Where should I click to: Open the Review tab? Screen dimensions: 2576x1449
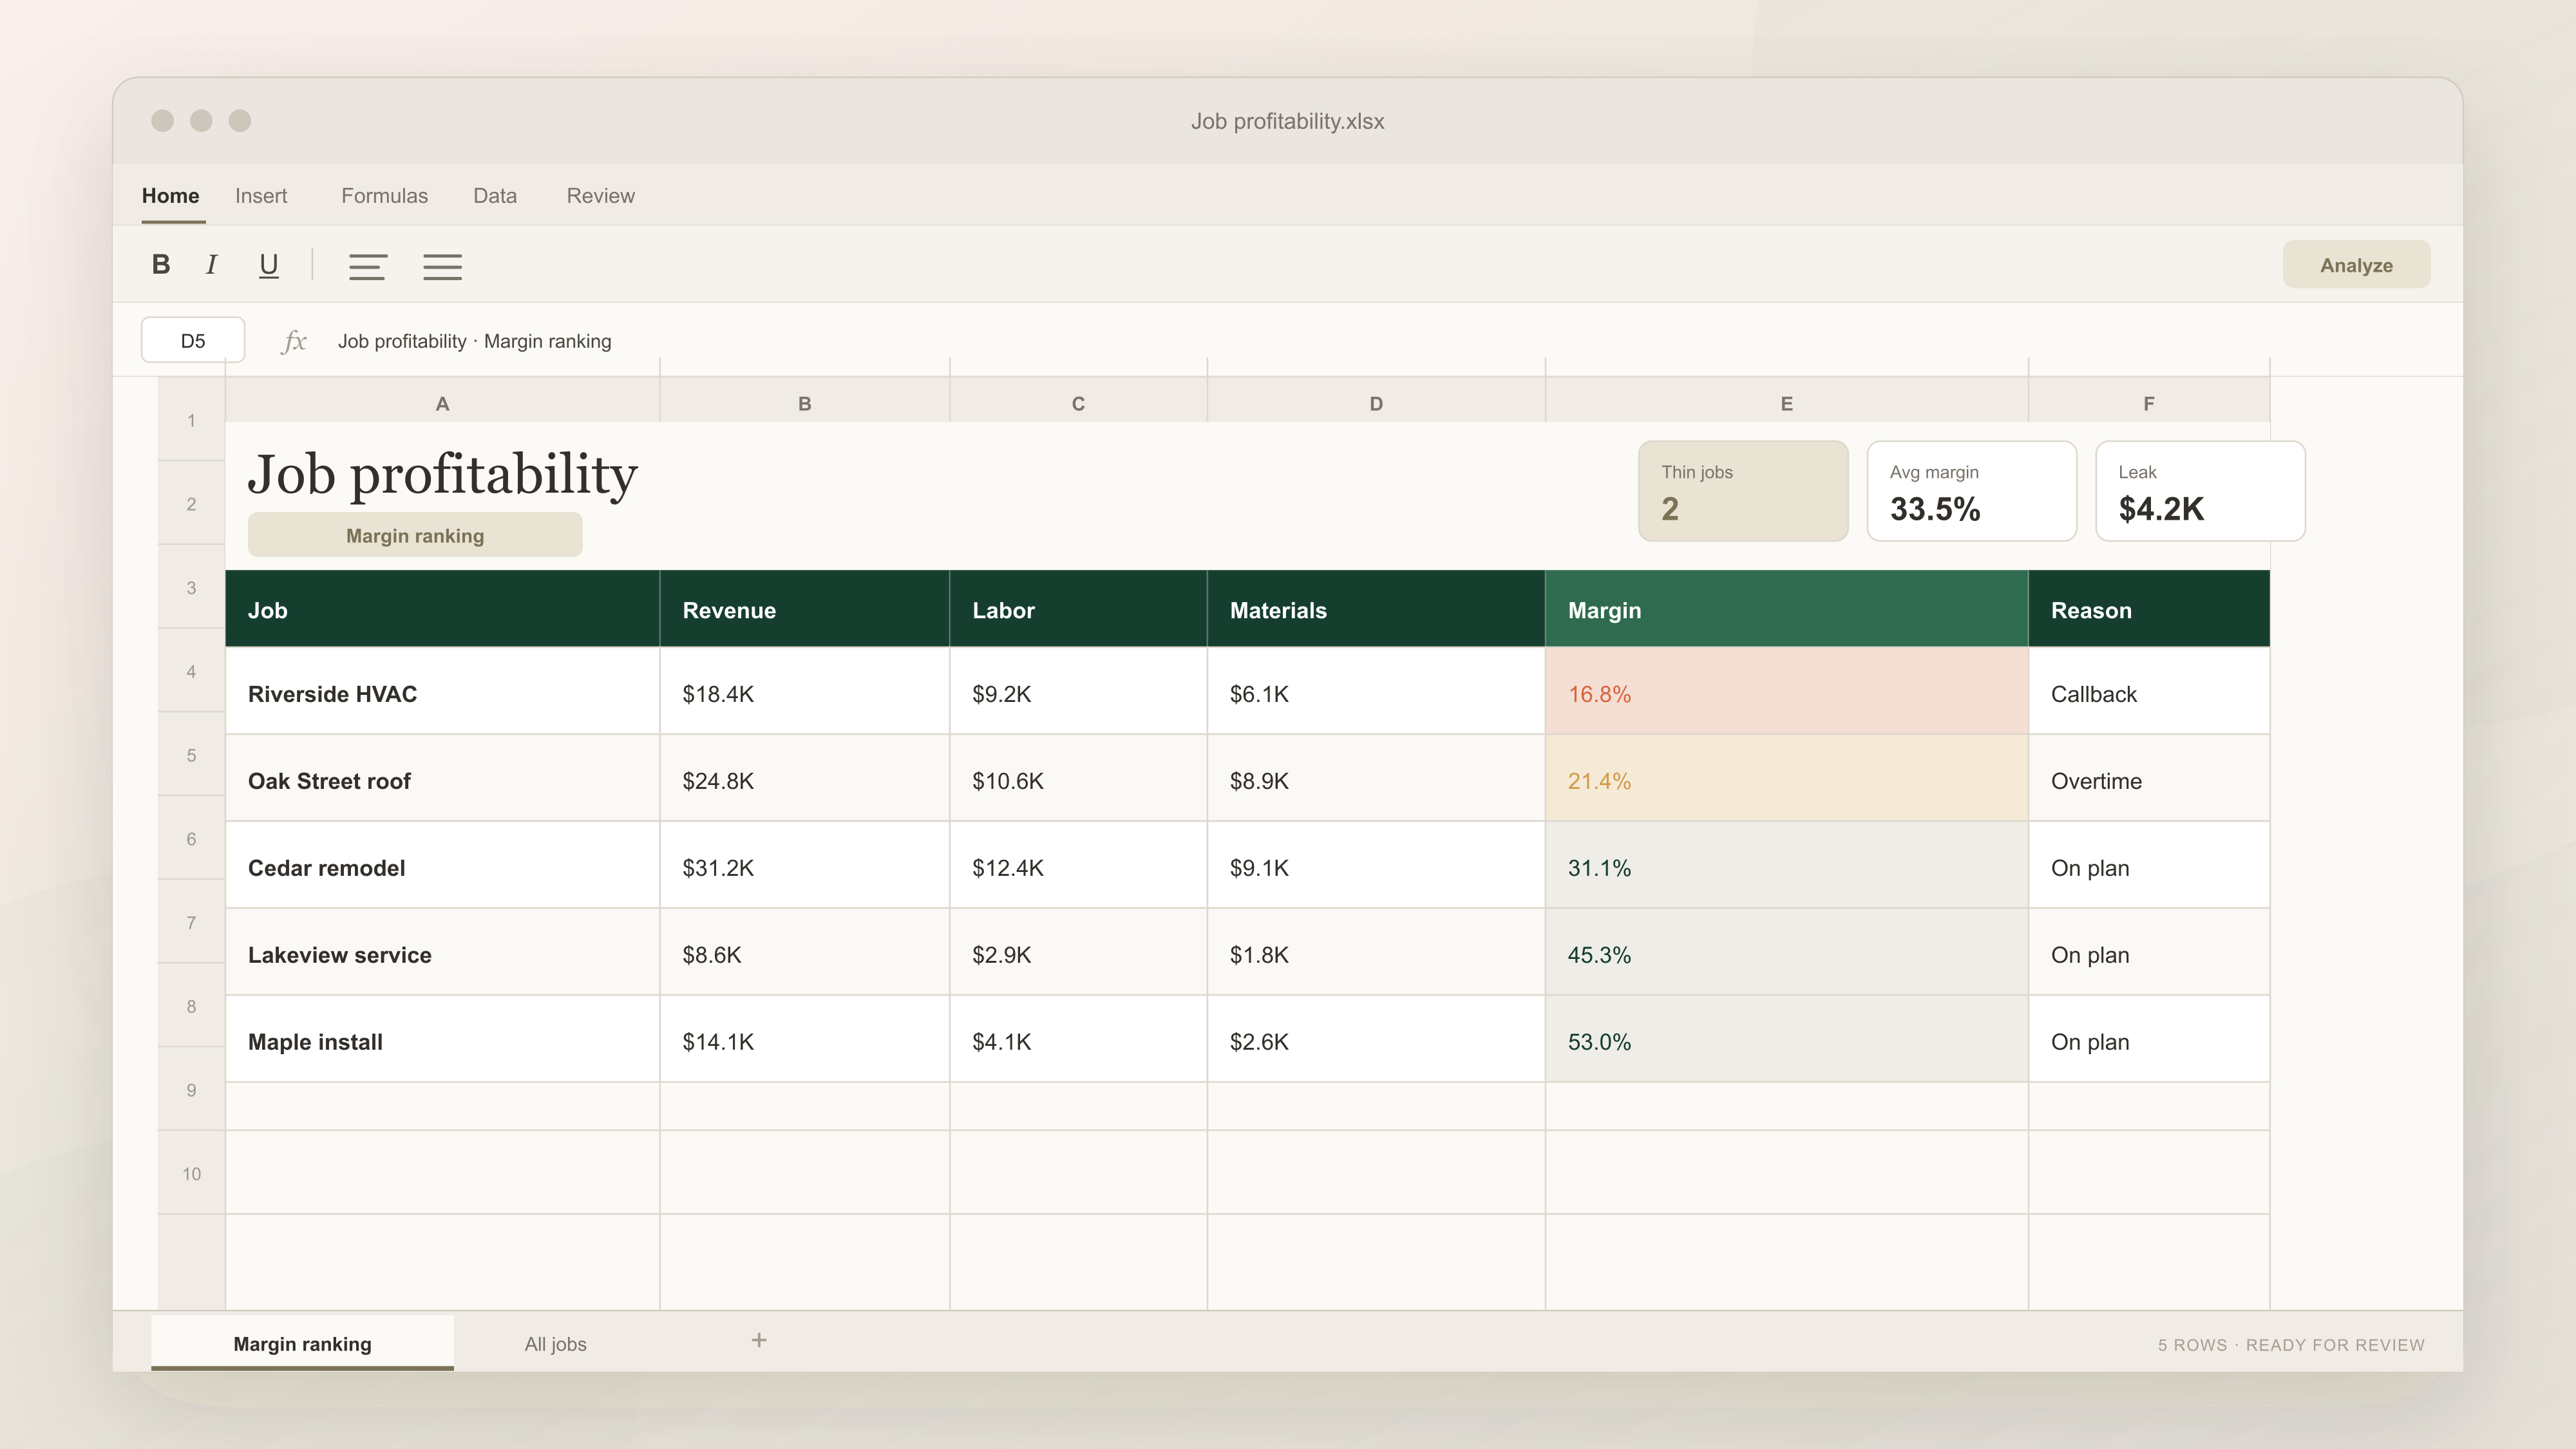coord(600,196)
